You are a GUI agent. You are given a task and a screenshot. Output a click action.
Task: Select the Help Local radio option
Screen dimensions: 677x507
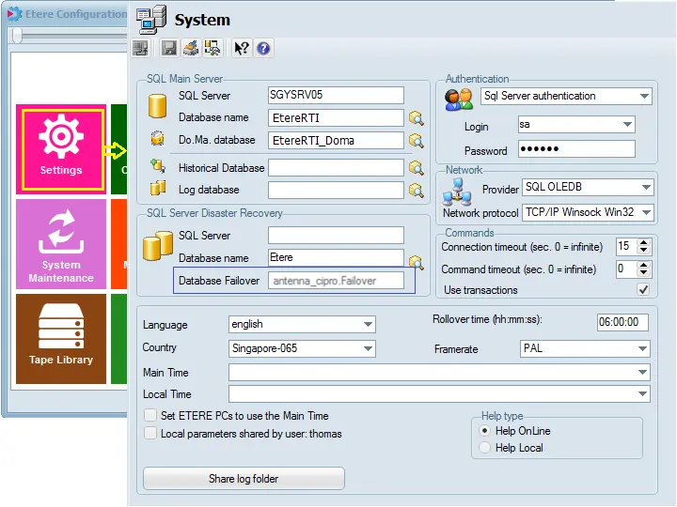click(x=485, y=448)
